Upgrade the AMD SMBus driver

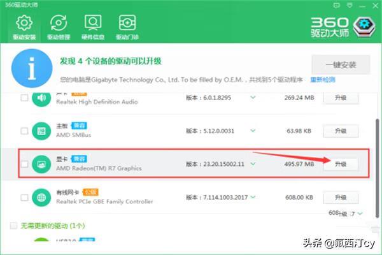point(341,131)
